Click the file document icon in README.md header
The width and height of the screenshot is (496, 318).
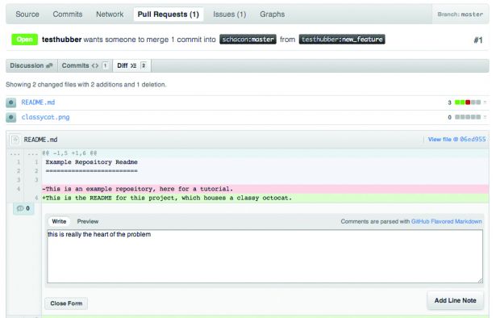pos(15,140)
